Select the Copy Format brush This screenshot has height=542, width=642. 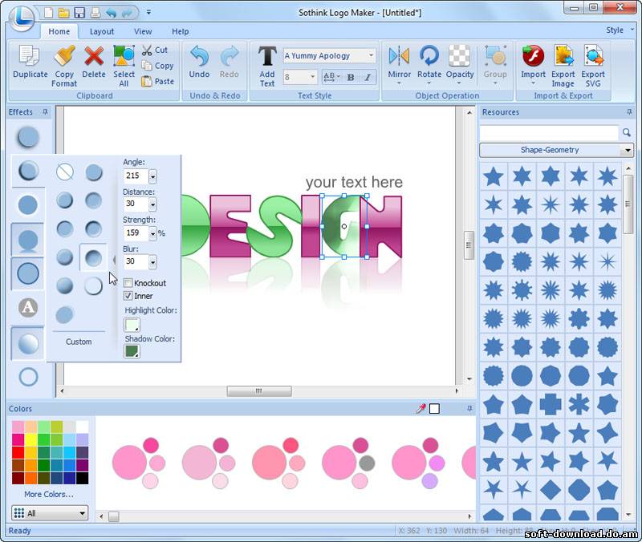pyautogui.click(x=64, y=56)
